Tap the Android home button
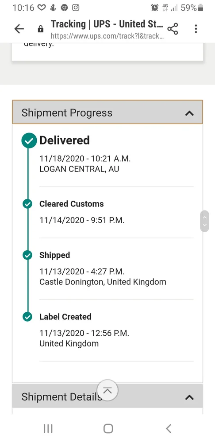This screenshot has height=443, width=215. [108, 428]
